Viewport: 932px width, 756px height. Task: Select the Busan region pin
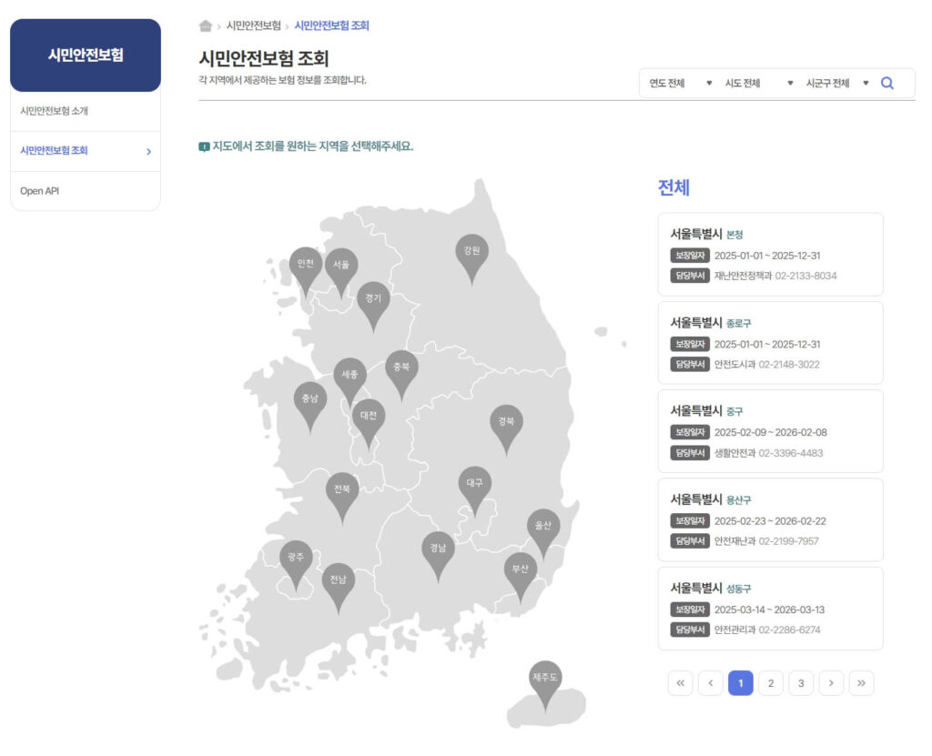[522, 569]
